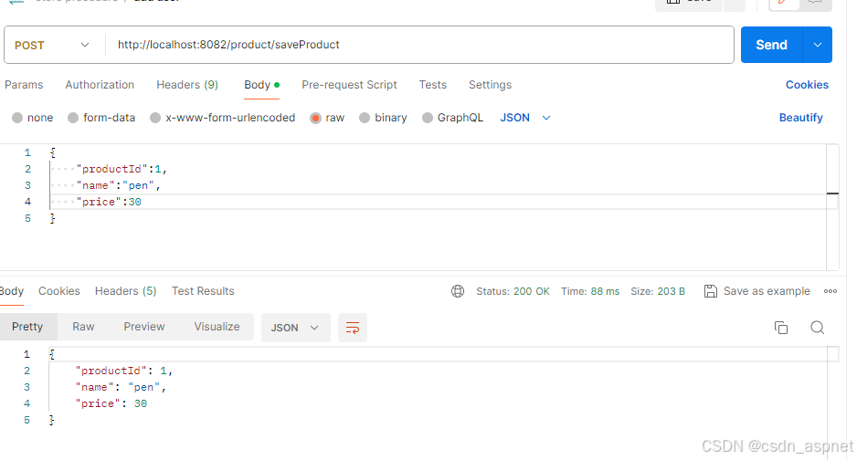Open the response JSON format dropdown

click(296, 328)
